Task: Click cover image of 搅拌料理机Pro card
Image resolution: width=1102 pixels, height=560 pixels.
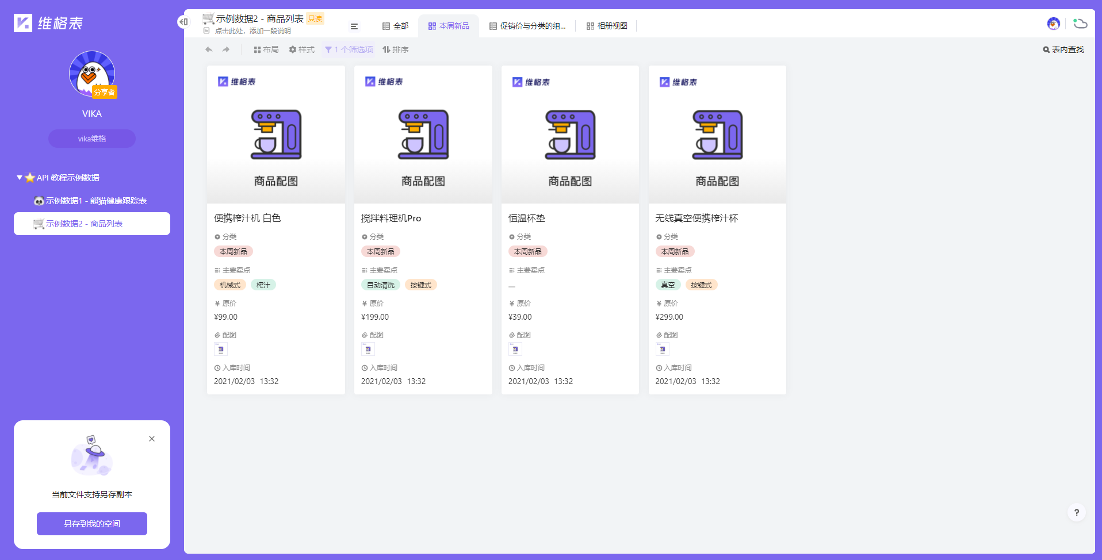Action: 423,135
